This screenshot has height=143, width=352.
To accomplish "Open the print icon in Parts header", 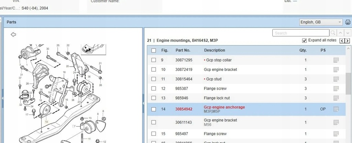I will [348, 22].
